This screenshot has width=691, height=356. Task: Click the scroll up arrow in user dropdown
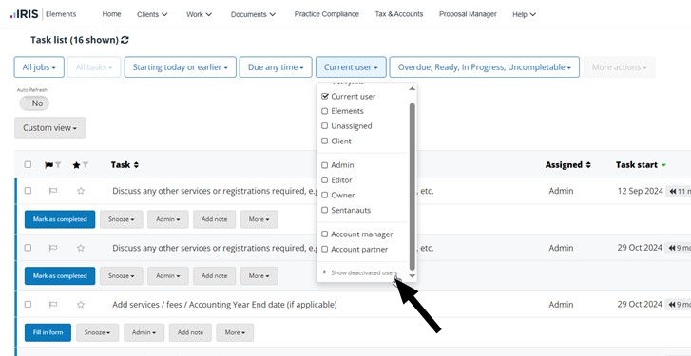coord(413,88)
